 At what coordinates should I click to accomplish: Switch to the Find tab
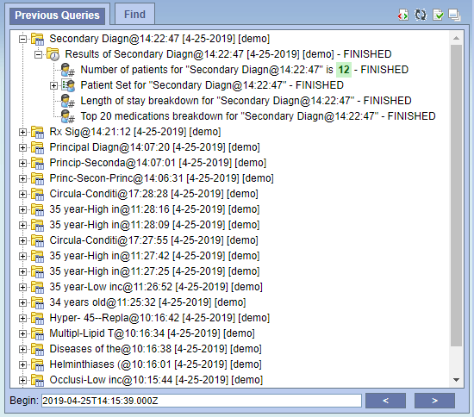pyautogui.click(x=134, y=14)
